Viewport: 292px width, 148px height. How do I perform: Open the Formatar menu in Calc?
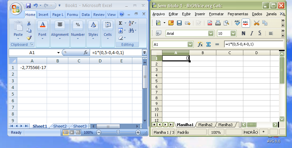(216, 14)
